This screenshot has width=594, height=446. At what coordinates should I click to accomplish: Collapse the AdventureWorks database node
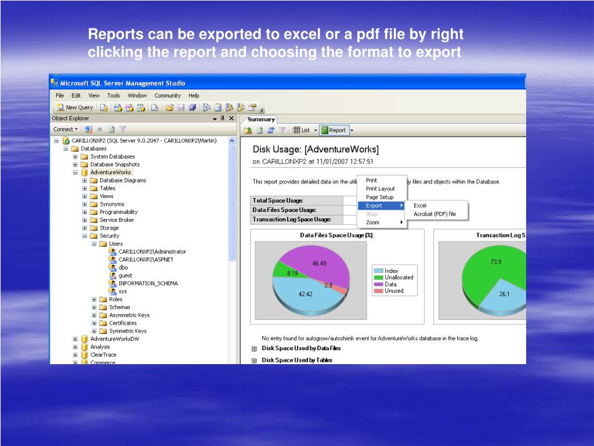click(x=75, y=172)
